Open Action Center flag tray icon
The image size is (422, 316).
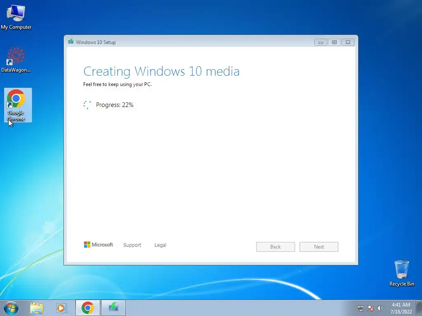(370, 308)
